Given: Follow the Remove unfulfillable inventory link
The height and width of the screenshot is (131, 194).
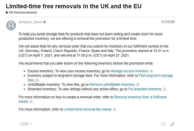Looking at the screenshot, I should pyautogui.click(x=112, y=84).
